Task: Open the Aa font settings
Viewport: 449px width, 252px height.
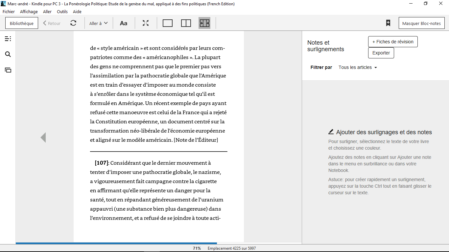Action: (123, 23)
